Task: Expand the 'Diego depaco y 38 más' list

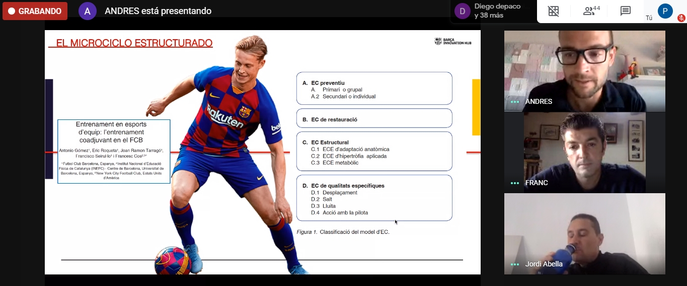Action: pos(497,11)
